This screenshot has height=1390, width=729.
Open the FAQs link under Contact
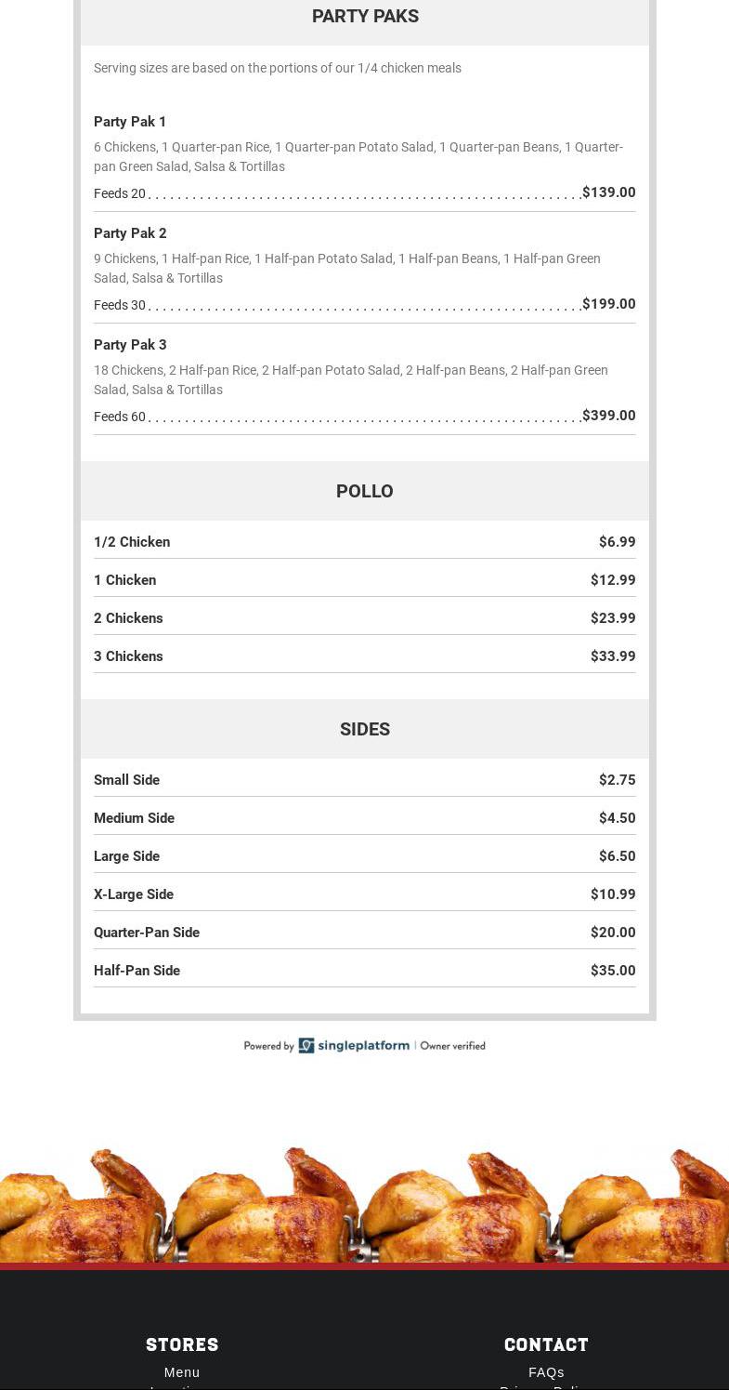(546, 1372)
